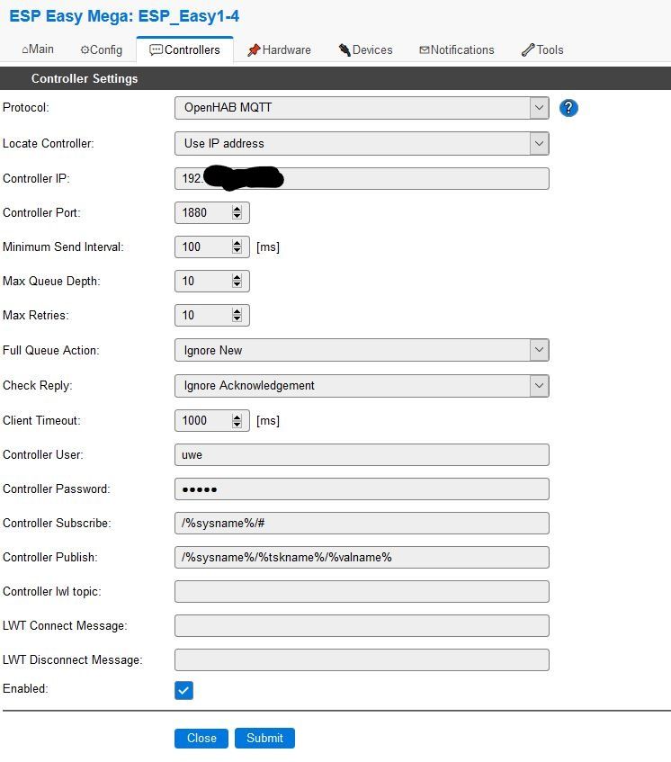671x762 pixels.
Task: Decrease Controller Port with down arrow
Action: click(237, 216)
